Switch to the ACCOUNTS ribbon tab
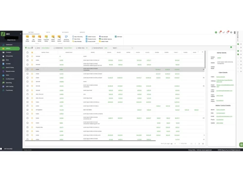The image size is (243, 182). 65,33
